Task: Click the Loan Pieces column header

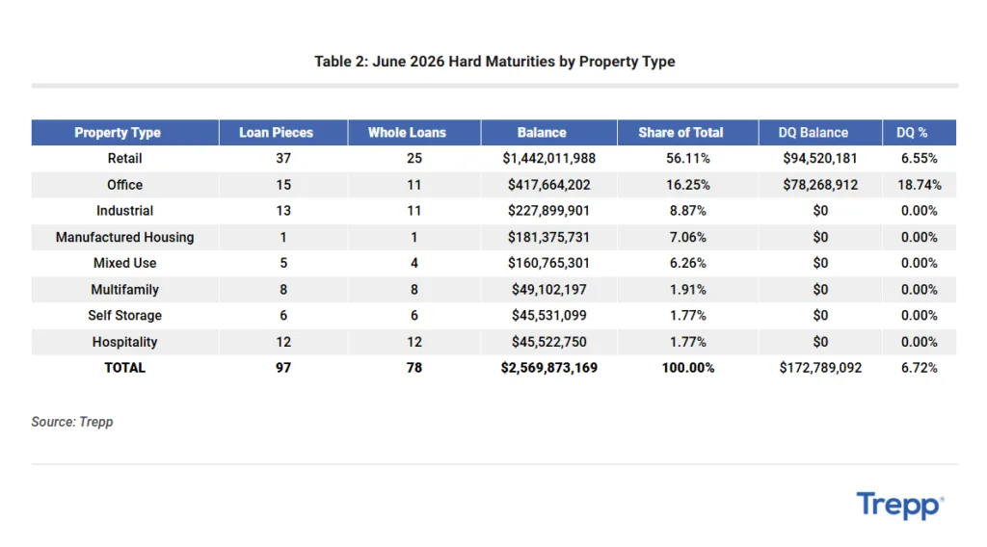Action: pyautogui.click(x=276, y=133)
